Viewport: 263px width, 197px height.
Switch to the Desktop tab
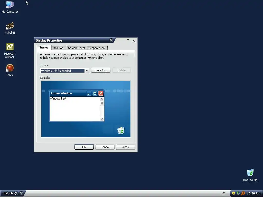click(x=58, y=48)
